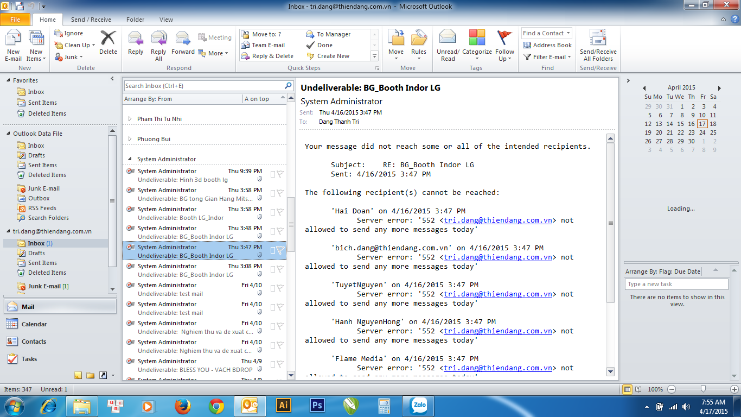Click the zoom in plus button
The height and width of the screenshot is (417, 741).
[x=734, y=389]
